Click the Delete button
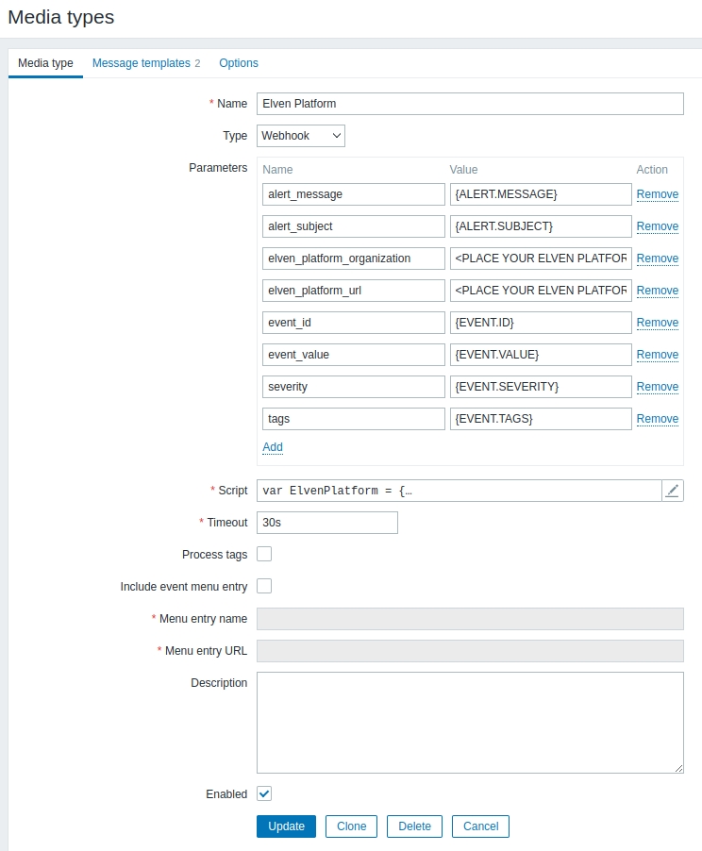The height and width of the screenshot is (851, 702). coord(414,826)
